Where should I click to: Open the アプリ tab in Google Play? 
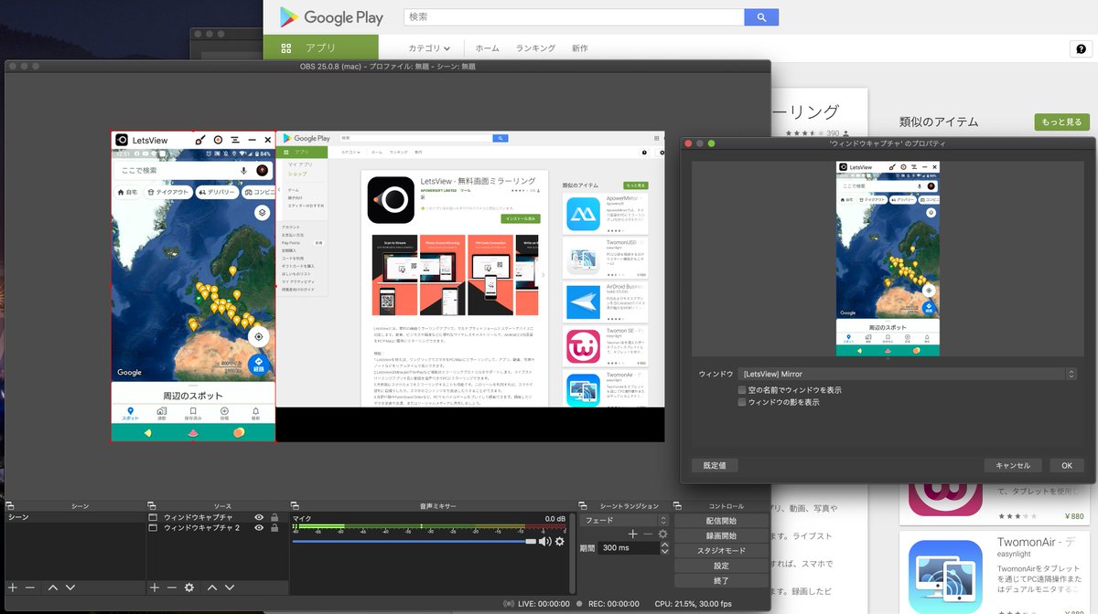pyautogui.click(x=320, y=48)
